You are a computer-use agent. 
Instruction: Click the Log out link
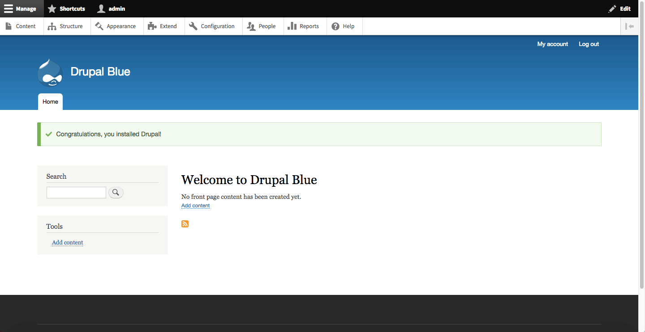tap(589, 44)
